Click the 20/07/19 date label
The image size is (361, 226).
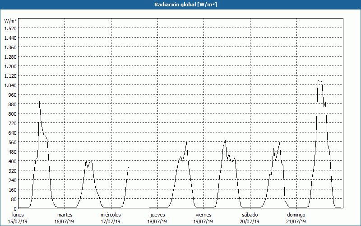click(x=250, y=221)
